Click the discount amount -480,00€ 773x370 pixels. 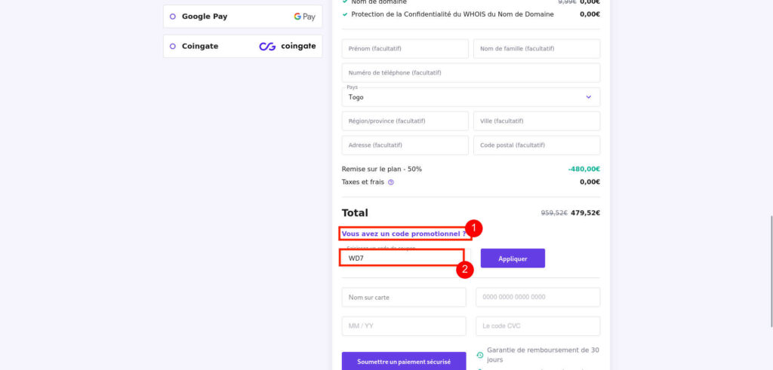click(x=584, y=169)
